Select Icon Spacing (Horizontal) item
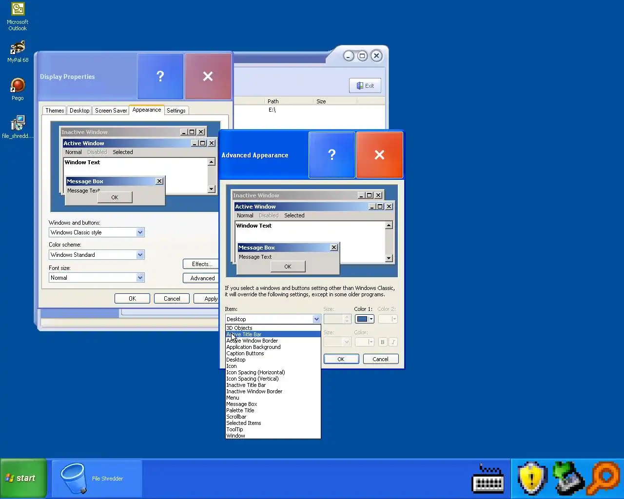624x499 pixels. (x=273, y=372)
